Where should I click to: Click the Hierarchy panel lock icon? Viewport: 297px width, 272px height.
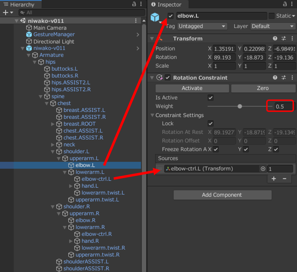(x=134, y=4)
